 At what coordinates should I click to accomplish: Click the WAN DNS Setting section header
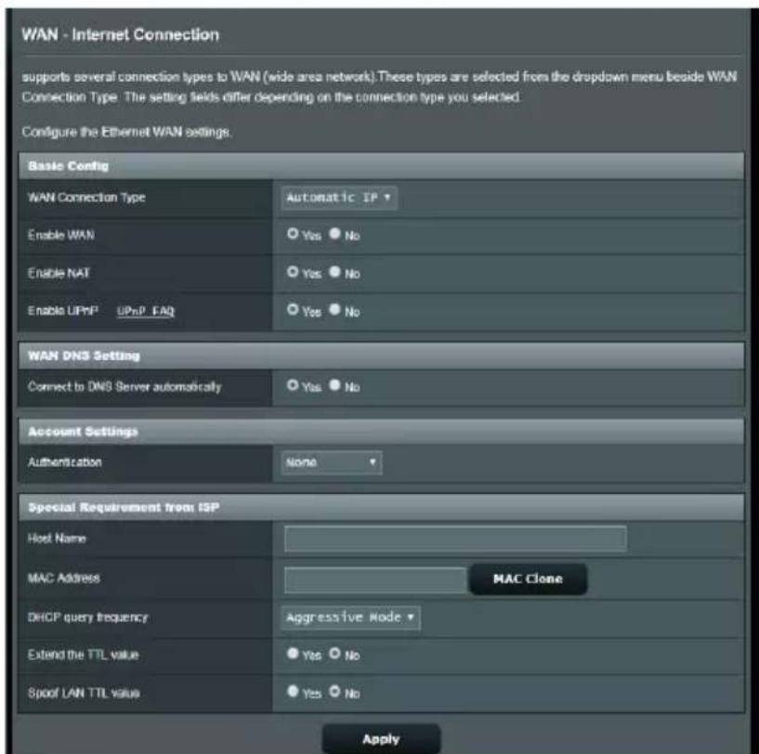[381, 356]
